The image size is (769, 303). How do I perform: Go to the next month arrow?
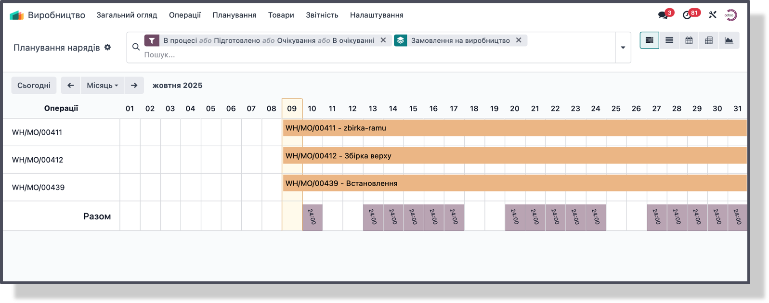(x=134, y=85)
